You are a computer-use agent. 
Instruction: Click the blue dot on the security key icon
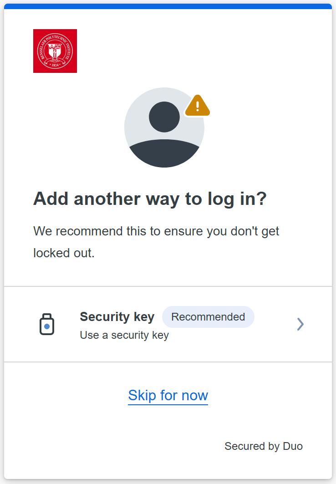tap(47, 327)
